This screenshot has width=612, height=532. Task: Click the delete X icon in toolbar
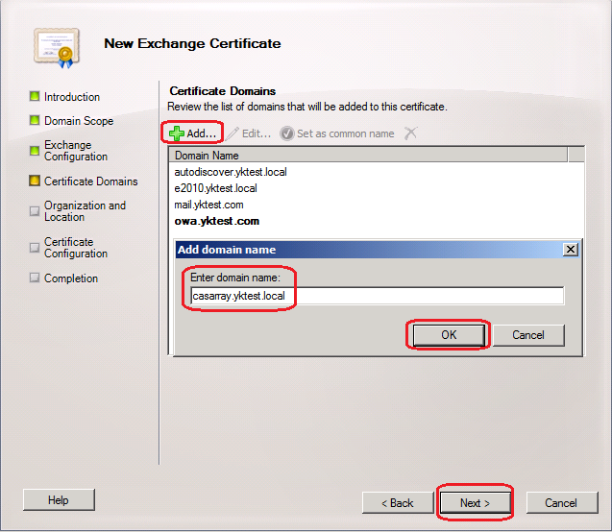point(410,133)
